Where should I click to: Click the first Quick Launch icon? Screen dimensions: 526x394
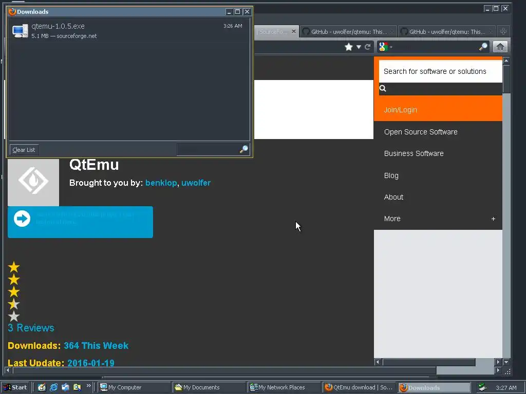[x=42, y=387]
